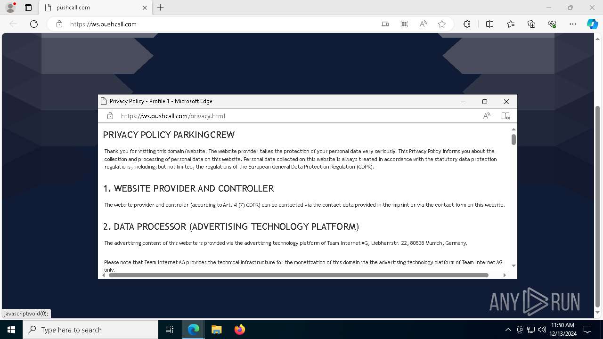Open Browser essentials heart icon
The image size is (603, 339).
coord(552,24)
